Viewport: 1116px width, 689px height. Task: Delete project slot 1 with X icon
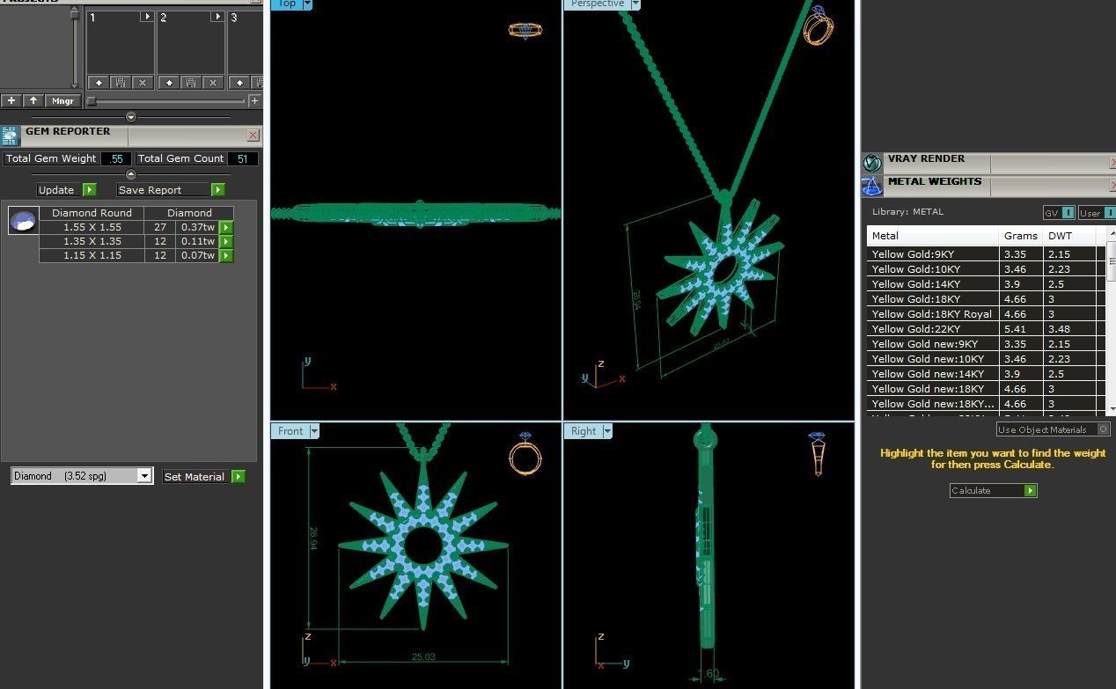pos(143,83)
